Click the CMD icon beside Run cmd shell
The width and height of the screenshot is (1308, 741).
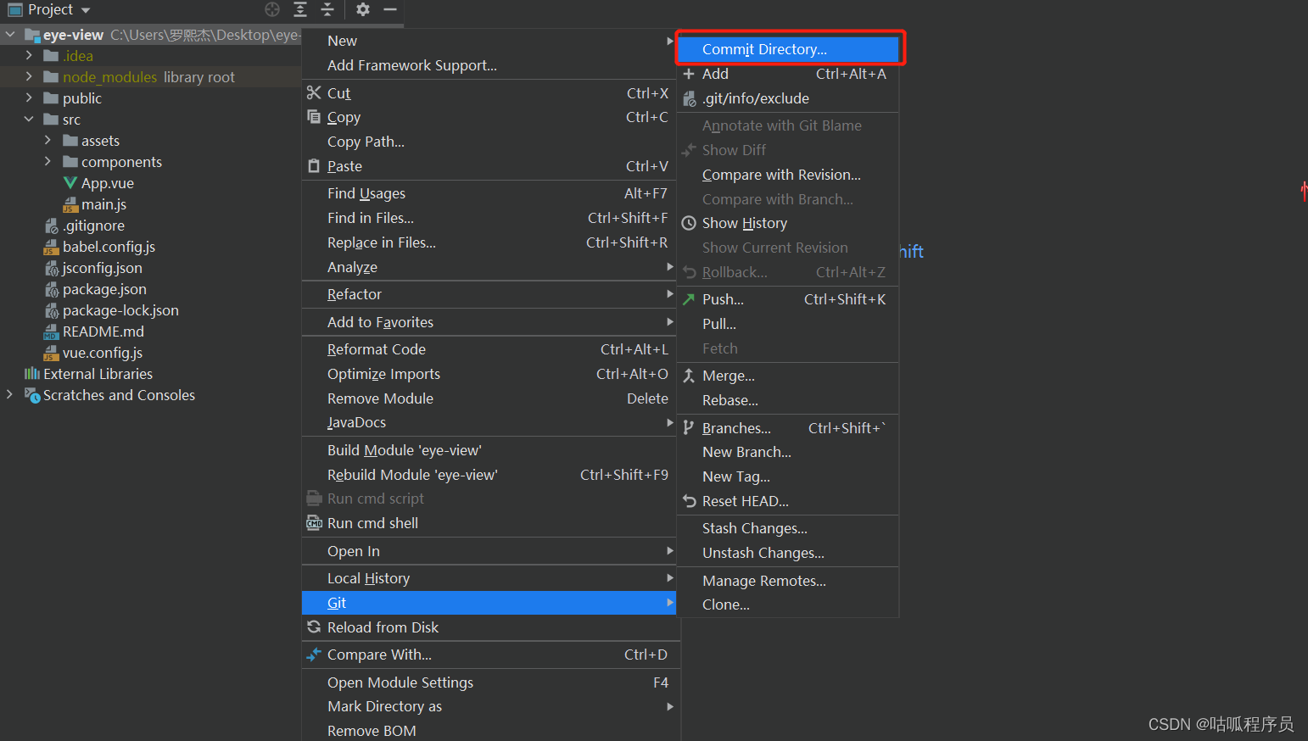[314, 523]
